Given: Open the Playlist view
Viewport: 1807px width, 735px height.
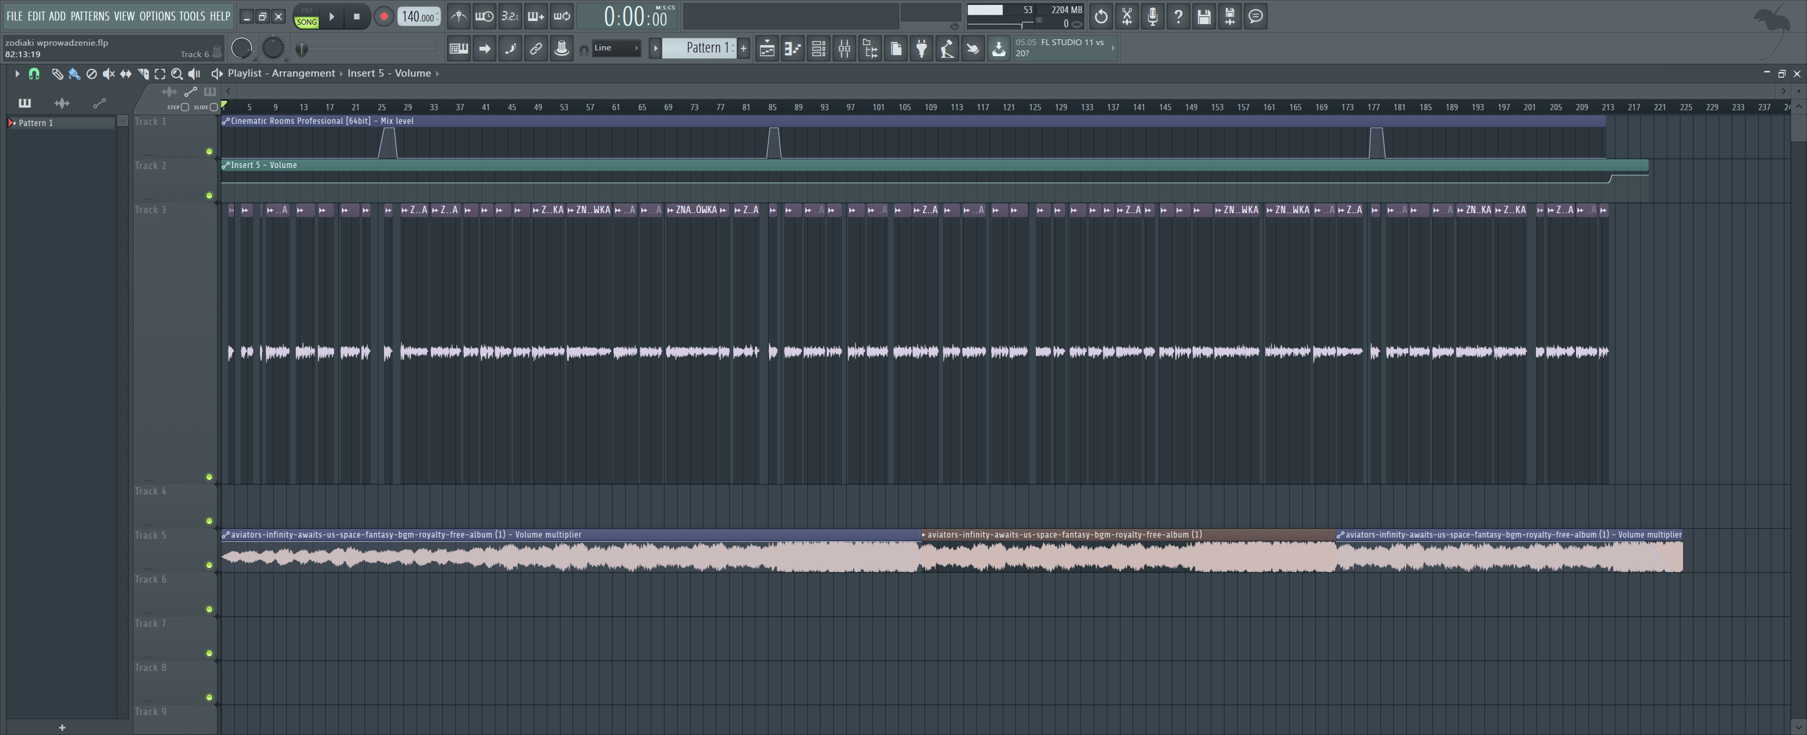Looking at the screenshot, I should pos(767,48).
